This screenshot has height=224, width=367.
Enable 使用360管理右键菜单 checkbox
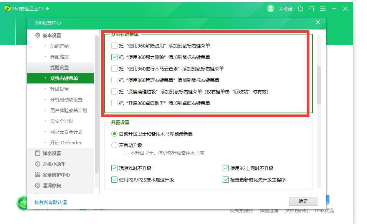[114, 80]
